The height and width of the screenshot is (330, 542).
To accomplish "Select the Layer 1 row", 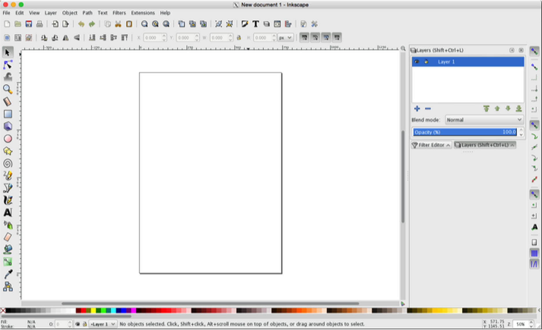I will (x=468, y=62).
